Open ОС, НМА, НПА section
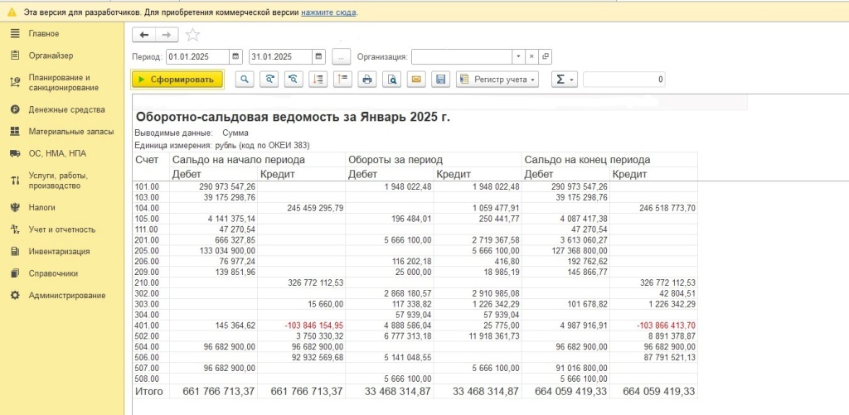The height and width of the screenshot is (415, 849). (57, 154)
